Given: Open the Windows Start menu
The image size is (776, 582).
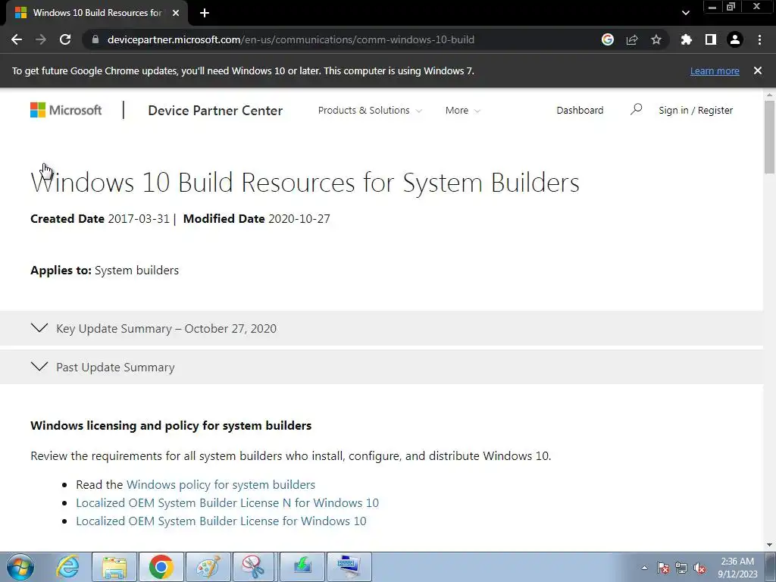Looking at the screenshot, I should [20, 567].
